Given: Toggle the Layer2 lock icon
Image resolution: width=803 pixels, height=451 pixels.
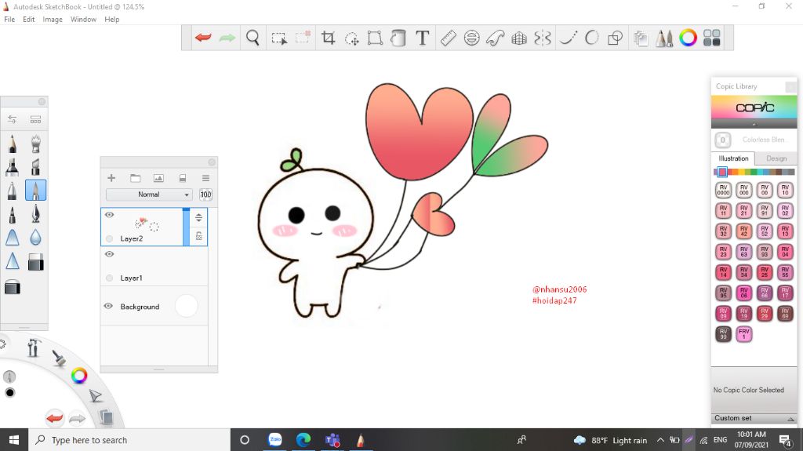Looking at the screenshot, I should click(198, 236).
